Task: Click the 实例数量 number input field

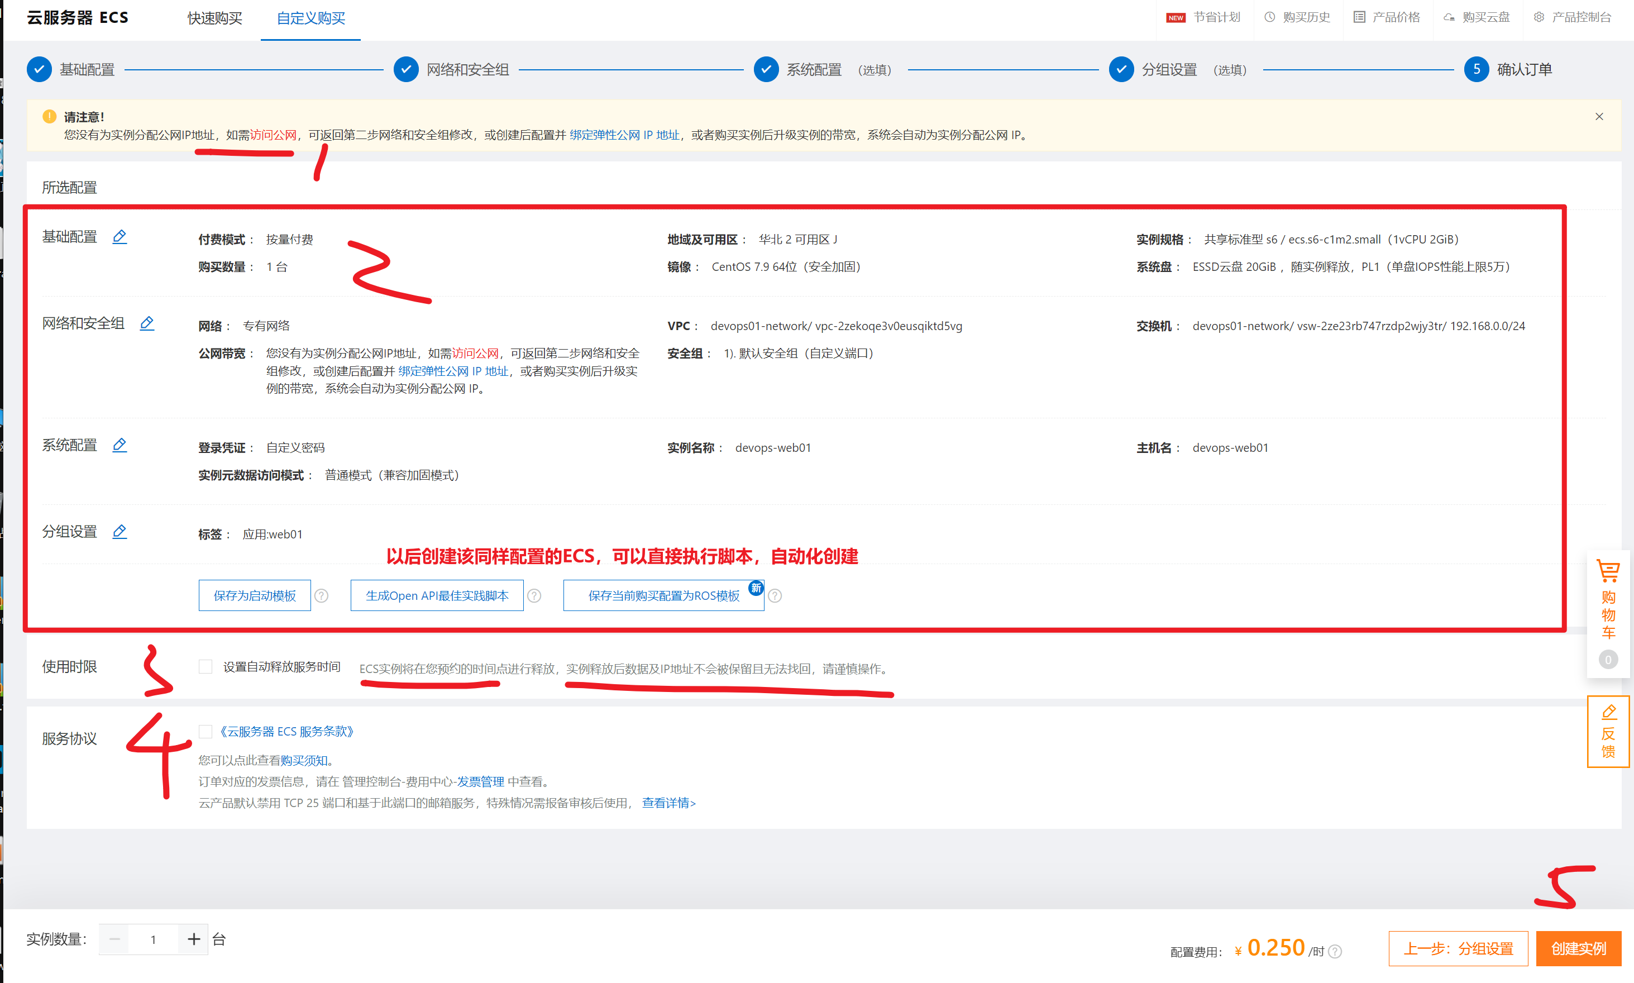Action: click(x=154, y=939)
